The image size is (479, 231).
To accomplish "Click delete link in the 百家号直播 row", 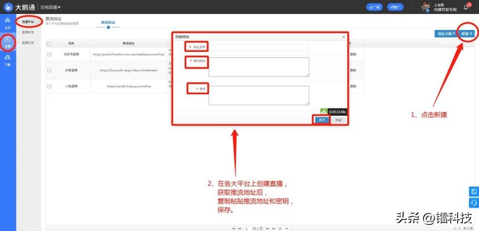I will point(353,54).
